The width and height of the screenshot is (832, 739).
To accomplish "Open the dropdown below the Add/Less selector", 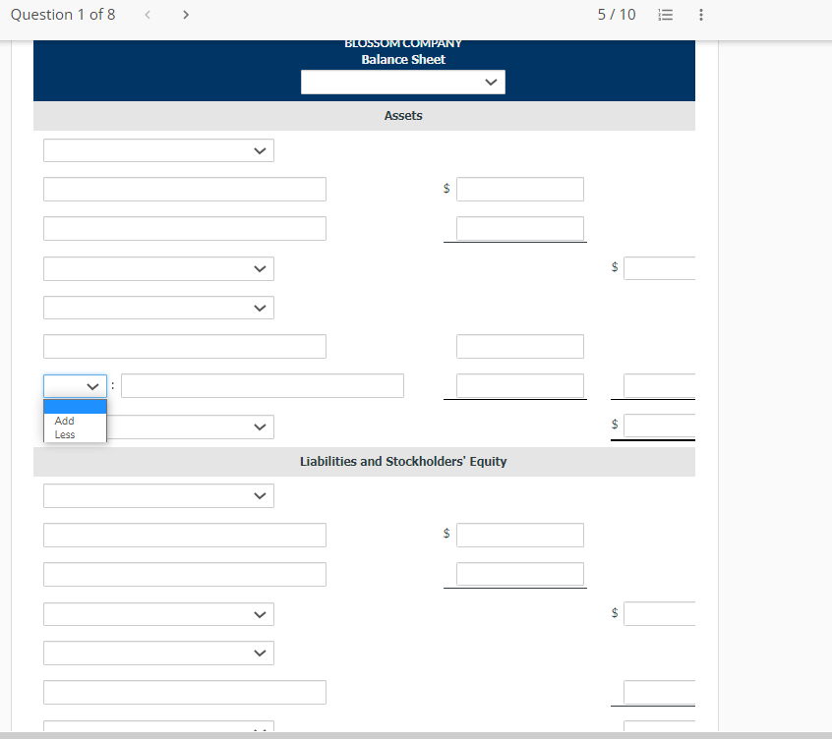I will click(158, 426).
